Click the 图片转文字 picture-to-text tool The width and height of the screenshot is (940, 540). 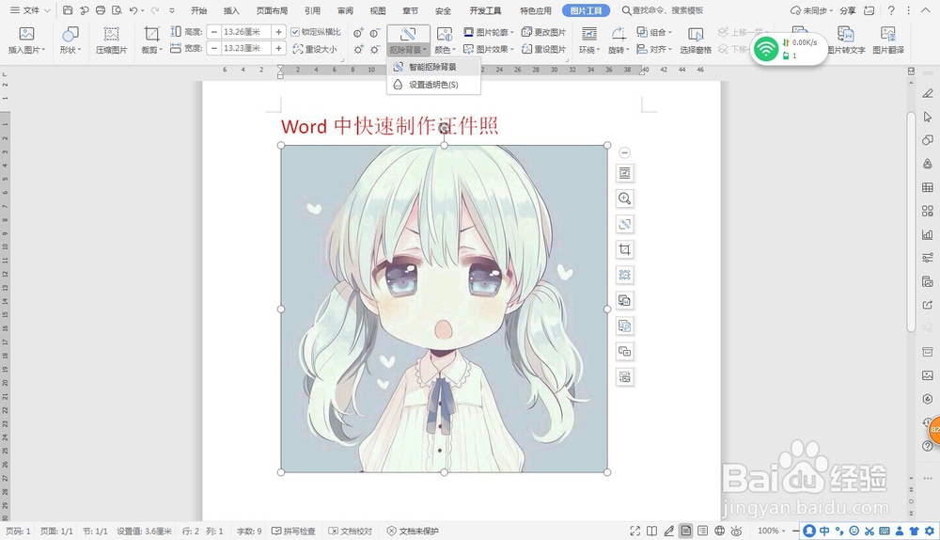846,40
